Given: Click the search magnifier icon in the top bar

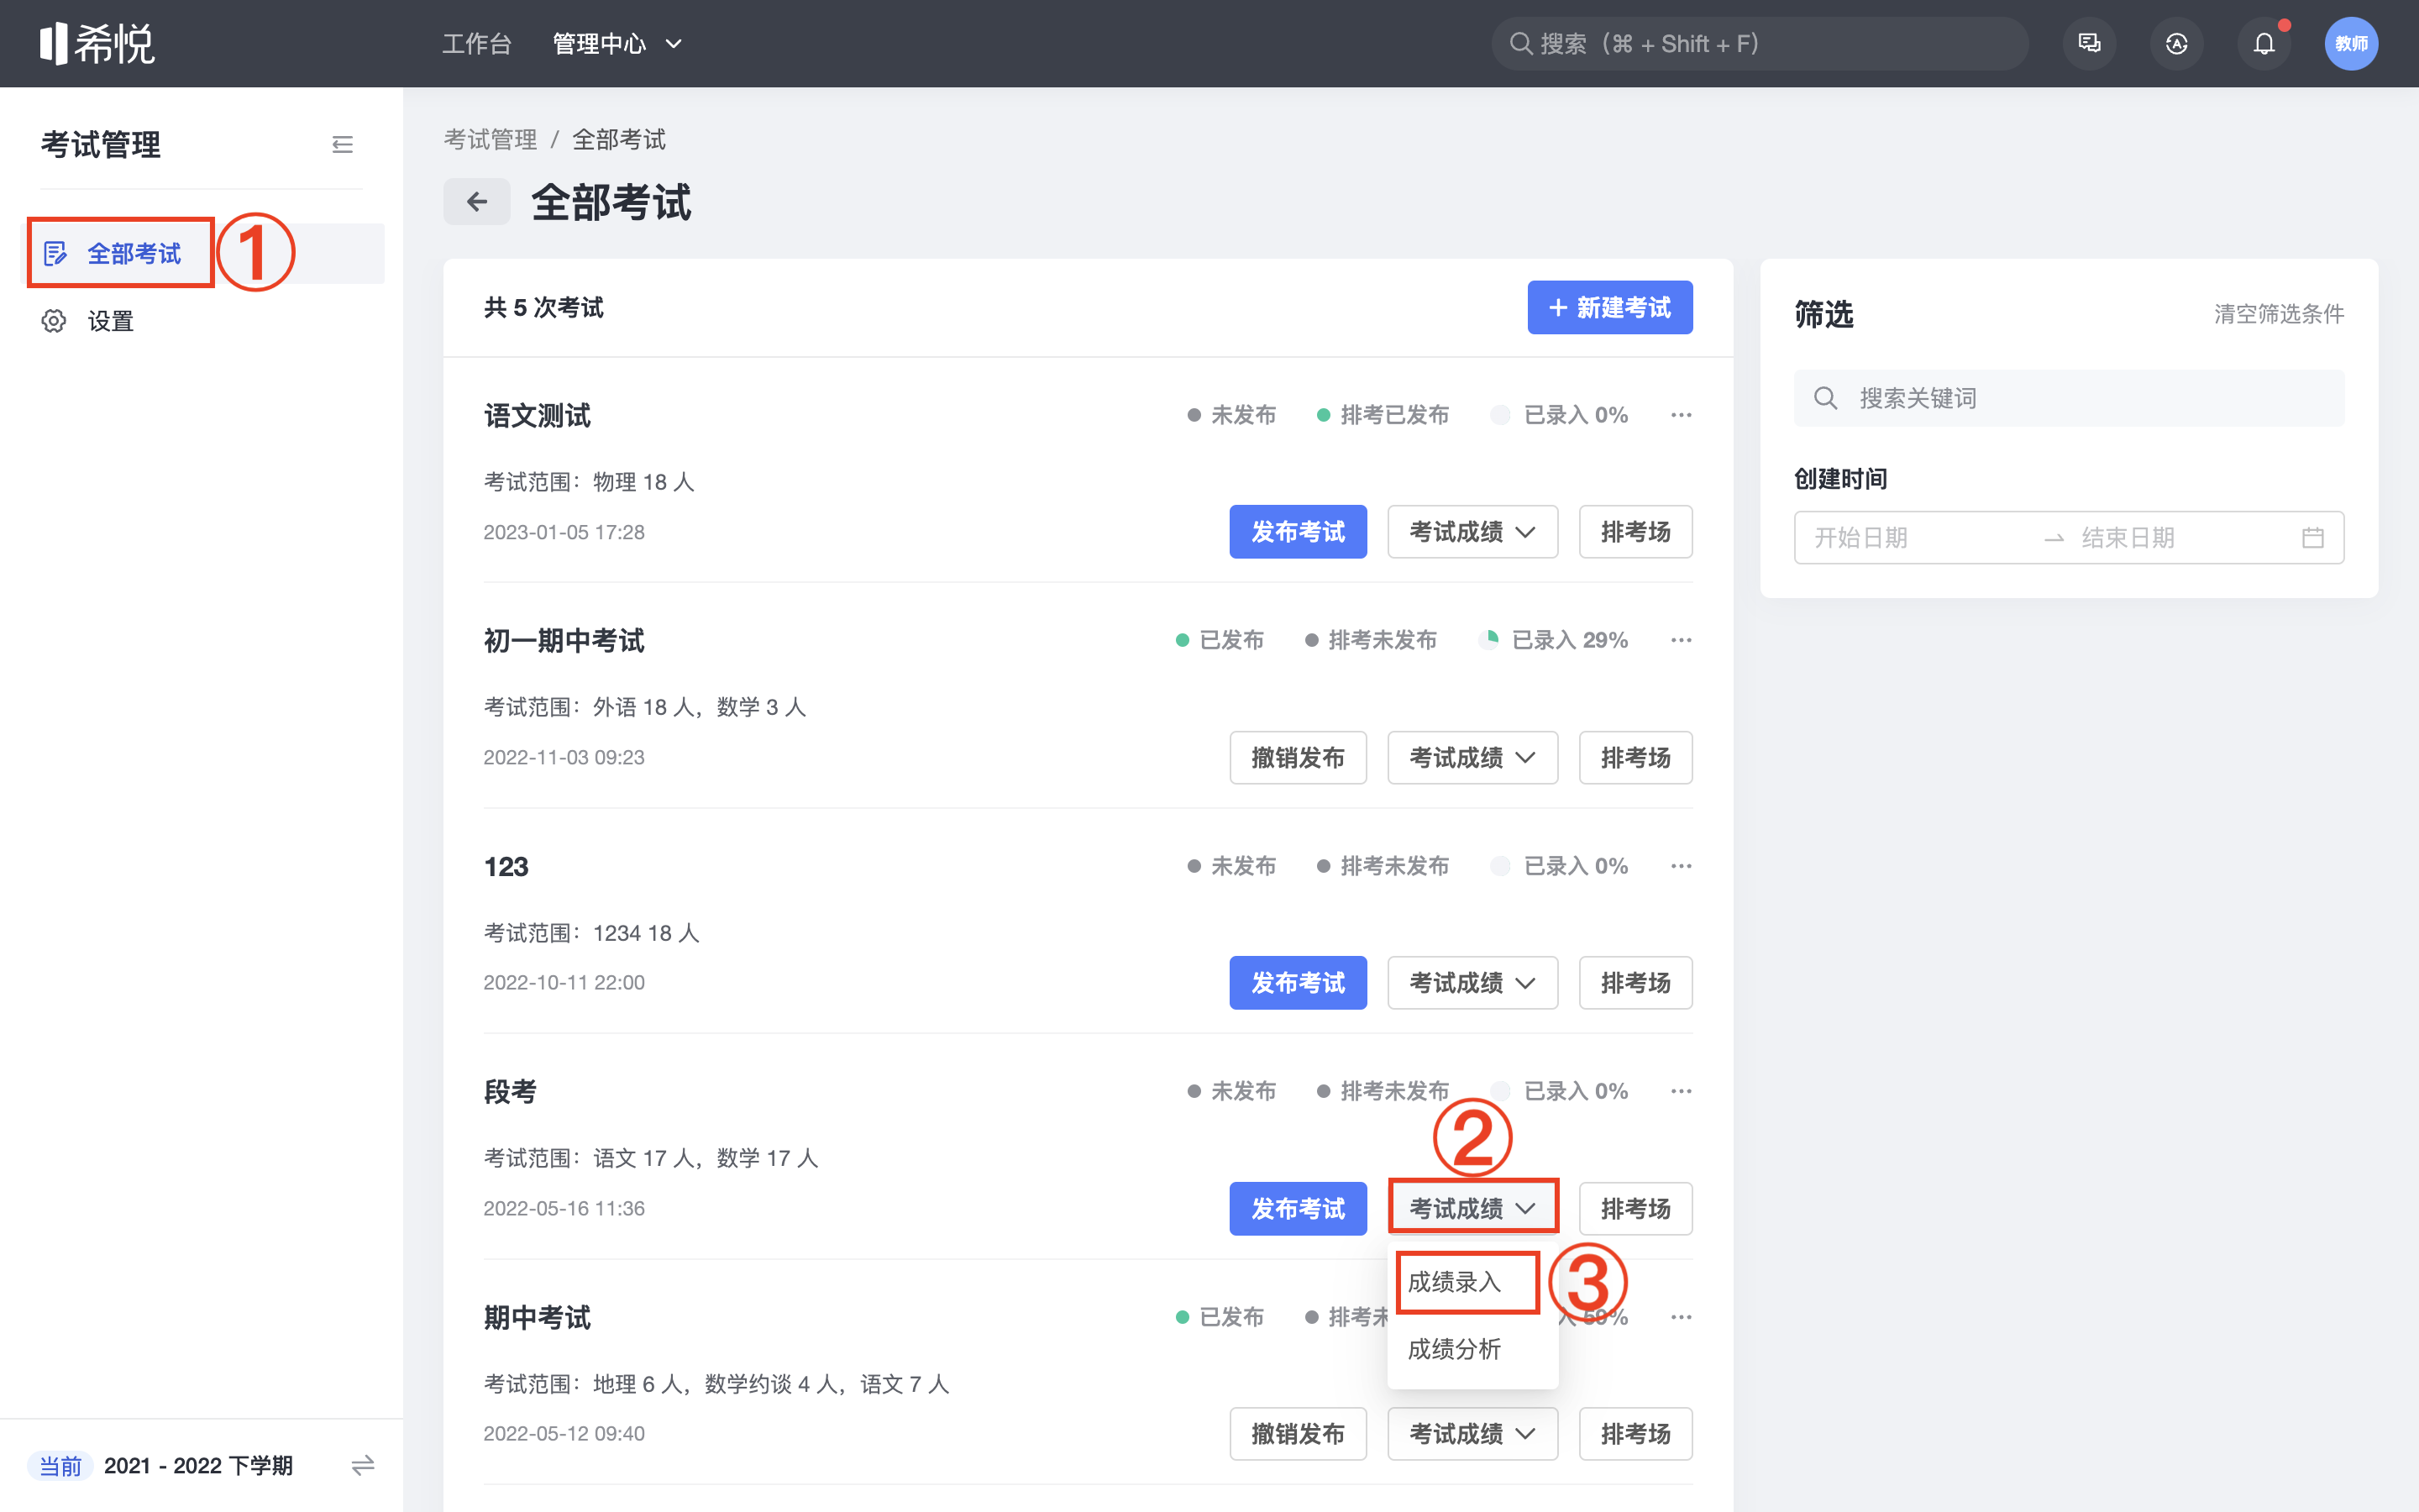Looking at the screenshot, I should click(1520, 43).
